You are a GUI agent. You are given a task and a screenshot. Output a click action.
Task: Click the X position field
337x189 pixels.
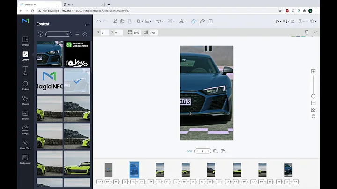coord(105,32)
